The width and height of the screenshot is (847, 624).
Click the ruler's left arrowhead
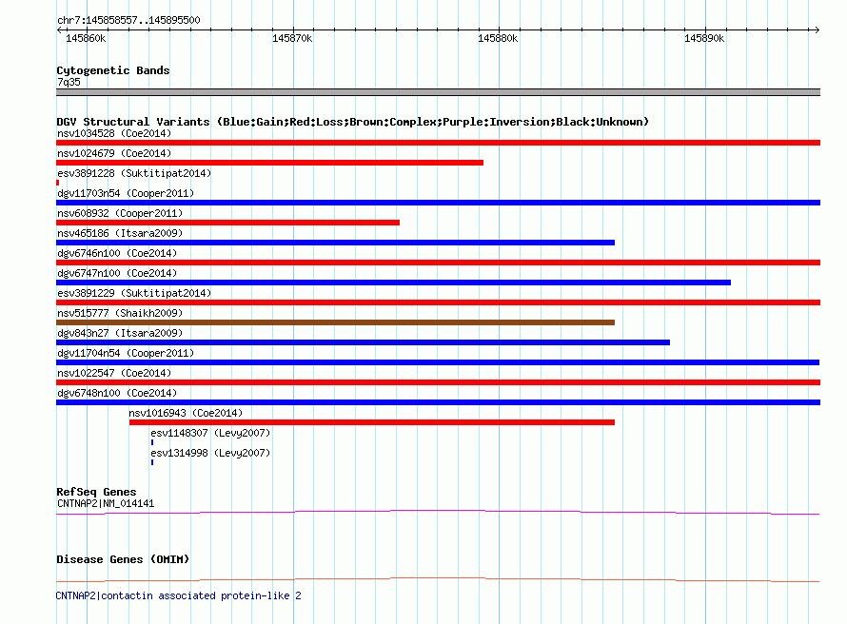(x=59, y=29)
